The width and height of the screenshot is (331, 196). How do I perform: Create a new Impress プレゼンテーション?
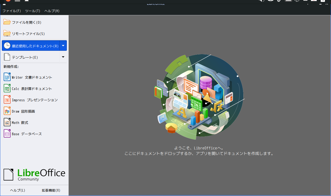(34, 100)
